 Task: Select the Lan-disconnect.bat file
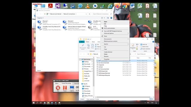point(104,63)
